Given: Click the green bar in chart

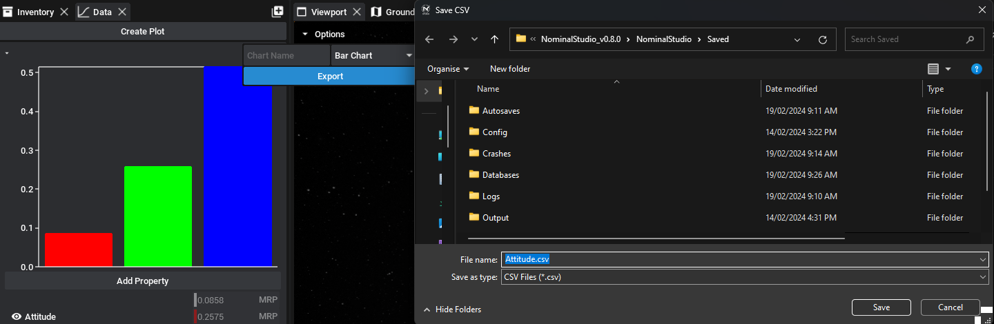Looking at the screenshot, I should click(x=158, y=216).
